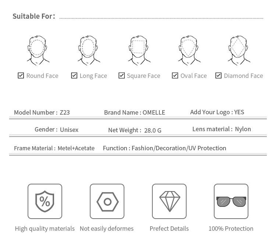Click the High quality materials label
Viewport: 276px width, 248px height.
pyautogui.click(x=45, y=229)
